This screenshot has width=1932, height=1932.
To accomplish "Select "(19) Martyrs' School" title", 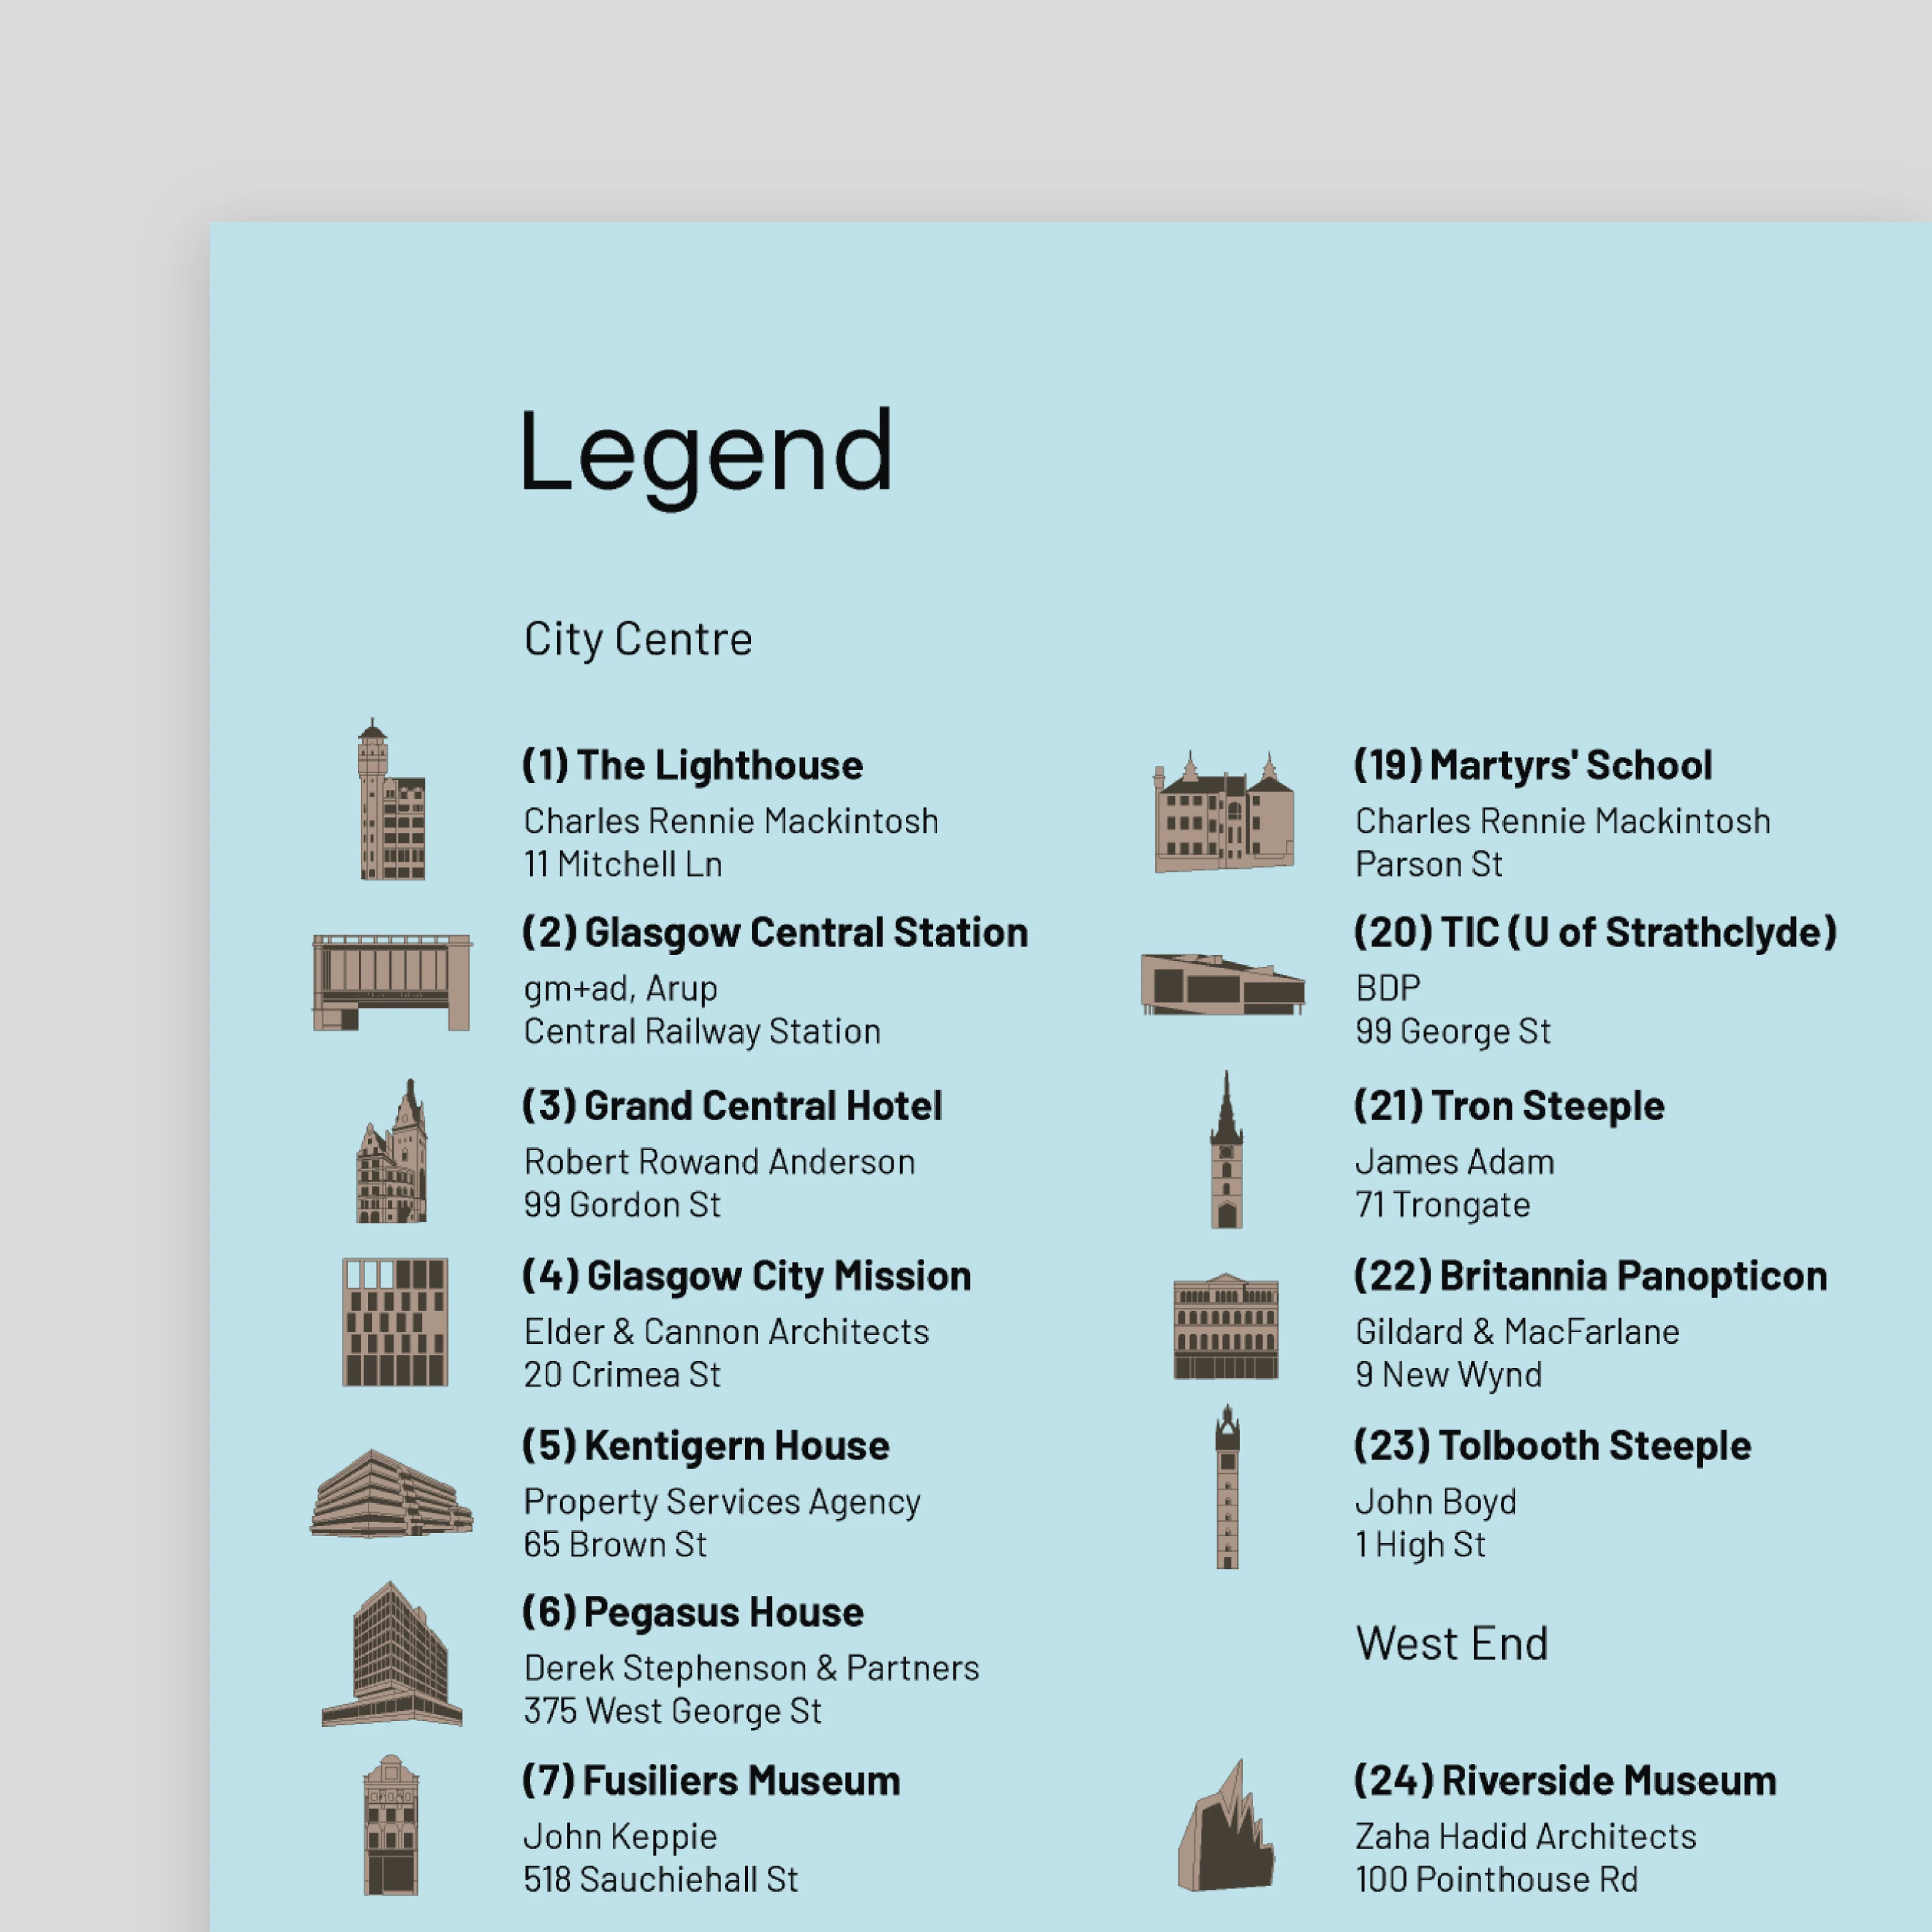I will click(1533, 765).
